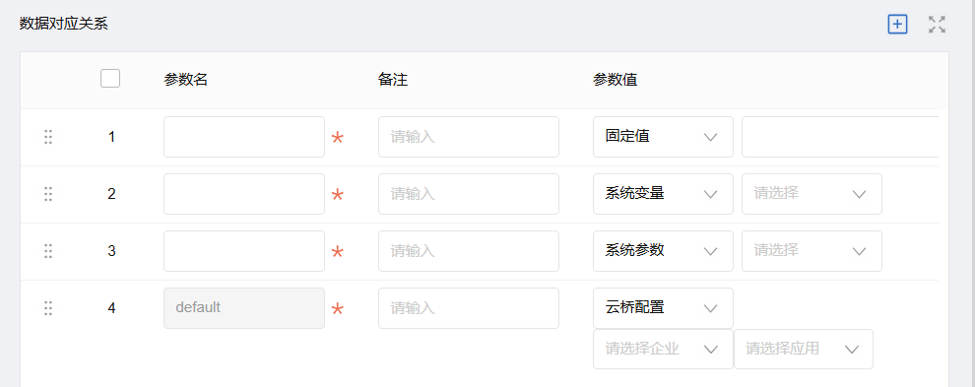Expand the 请选择企业 dropdown

[663, 349]
